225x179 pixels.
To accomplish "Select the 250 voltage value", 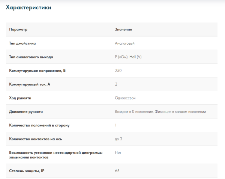I will point(118,71).
